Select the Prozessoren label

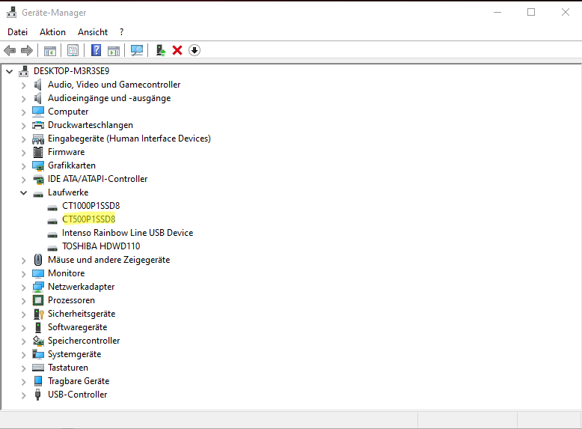71,300
